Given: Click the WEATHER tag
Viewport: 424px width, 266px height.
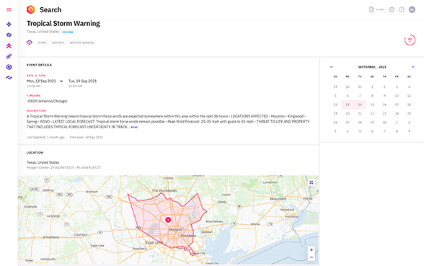Looking at the screenshot, I should pyautogui.click(x=58, y=43).
